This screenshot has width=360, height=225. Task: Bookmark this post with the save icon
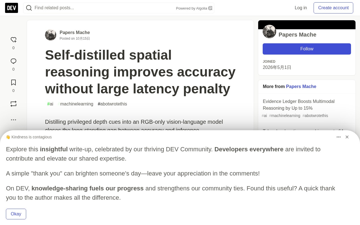13,83
